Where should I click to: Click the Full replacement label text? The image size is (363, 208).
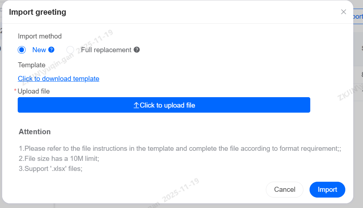[x=106, y=50]
